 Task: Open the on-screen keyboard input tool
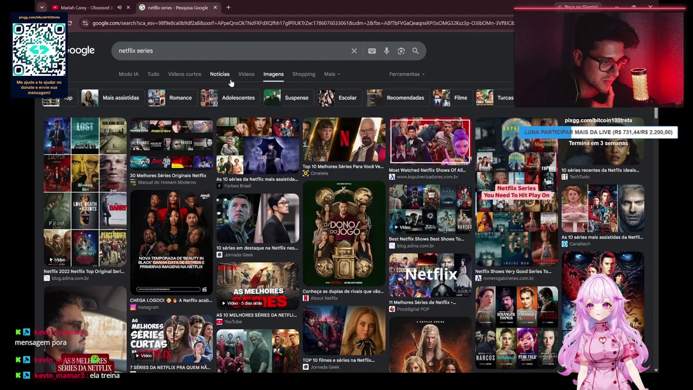pyautogui.click(x=372, y=51)
